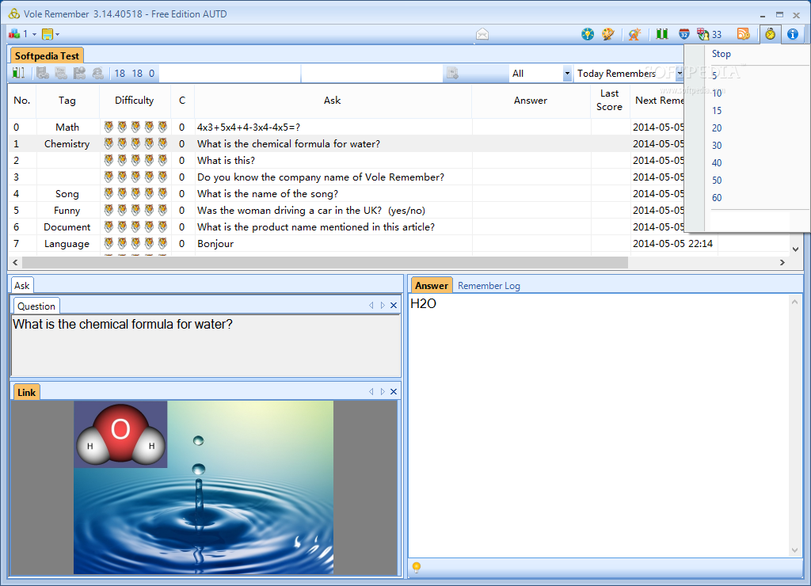The image size is (811, 586).
Task: Choose 10 in the timer menu
Action: click(716, 93)
